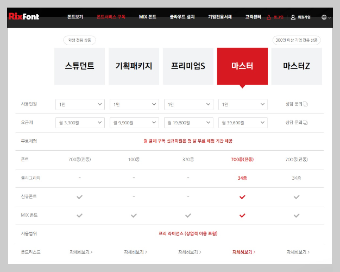Screen dimensions: 340x272
Task: Open 기획패키지 사용인원 dropdown
Action: 134,104
